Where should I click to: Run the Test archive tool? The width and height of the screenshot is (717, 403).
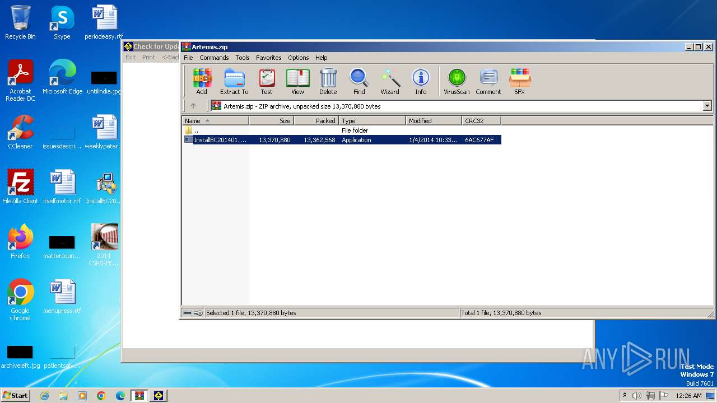point(267,82)
